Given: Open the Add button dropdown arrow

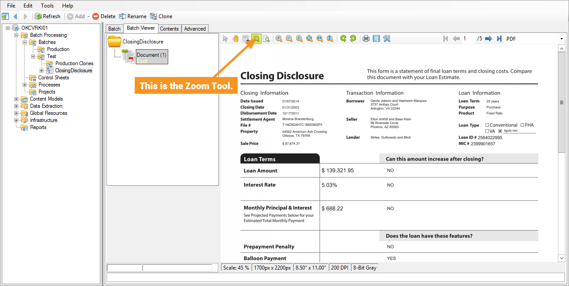Looking at the screenshot, I should click(x=88, y=16).
